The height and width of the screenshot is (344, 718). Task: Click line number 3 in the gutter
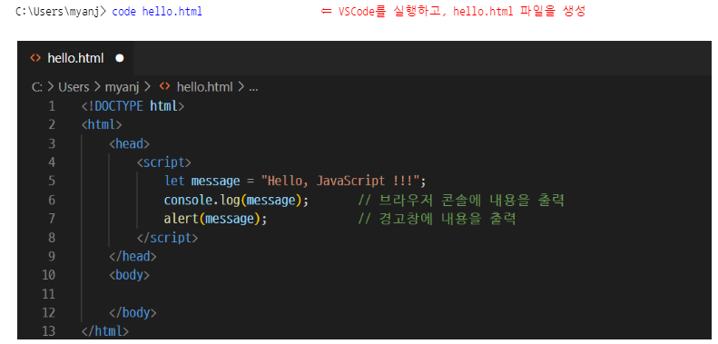[x=52, y=143]
